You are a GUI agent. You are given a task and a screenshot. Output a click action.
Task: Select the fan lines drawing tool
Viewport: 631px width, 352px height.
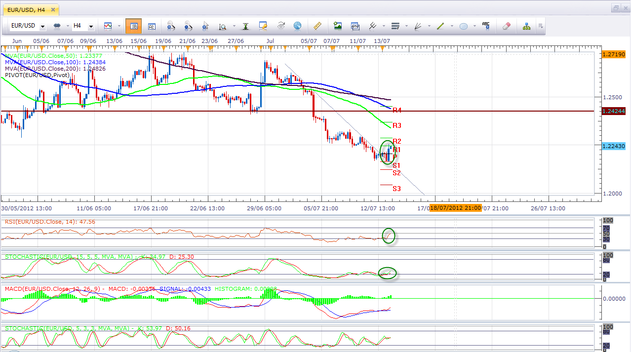point(418,26)
